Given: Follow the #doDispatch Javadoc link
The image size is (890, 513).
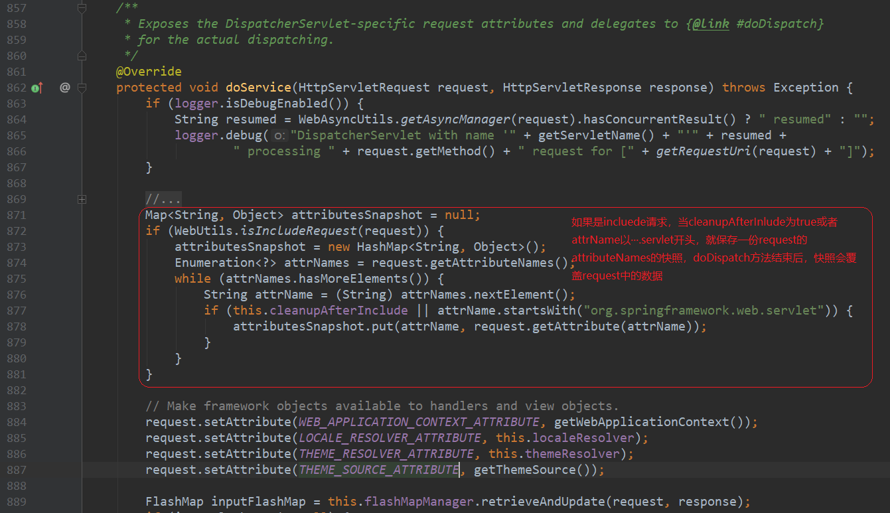Looking at the screenshot, I should click(x=780, y=24).
